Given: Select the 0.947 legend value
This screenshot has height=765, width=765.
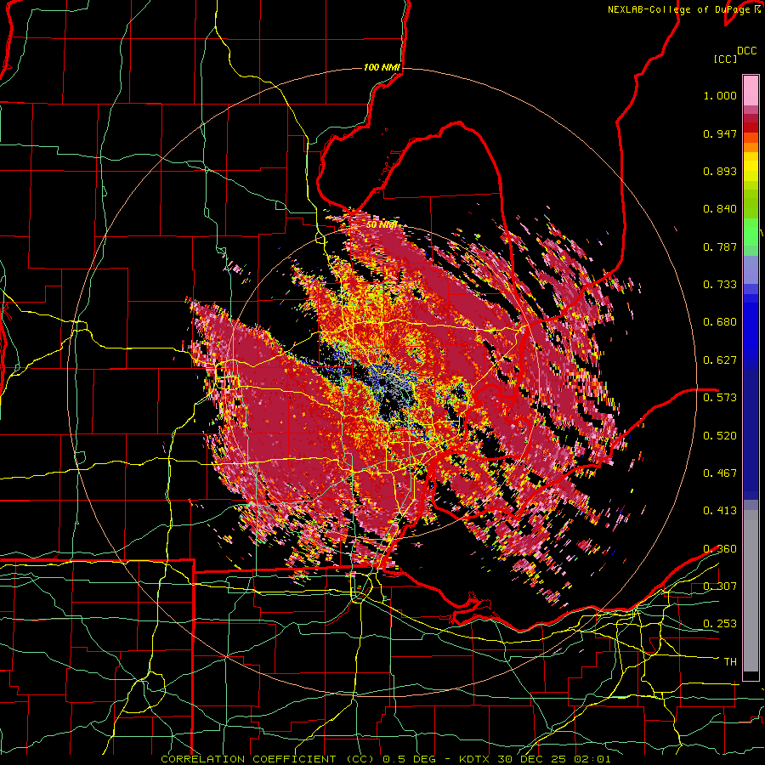Looking at the screenshot, I should tap(720, 133).
